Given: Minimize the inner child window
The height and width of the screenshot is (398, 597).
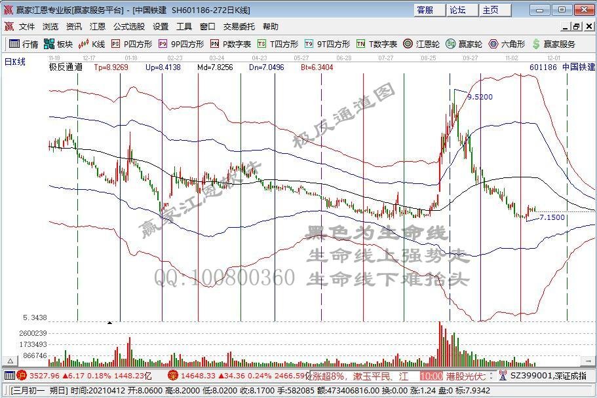Looking at the screenshot, I should pos(566,27).
